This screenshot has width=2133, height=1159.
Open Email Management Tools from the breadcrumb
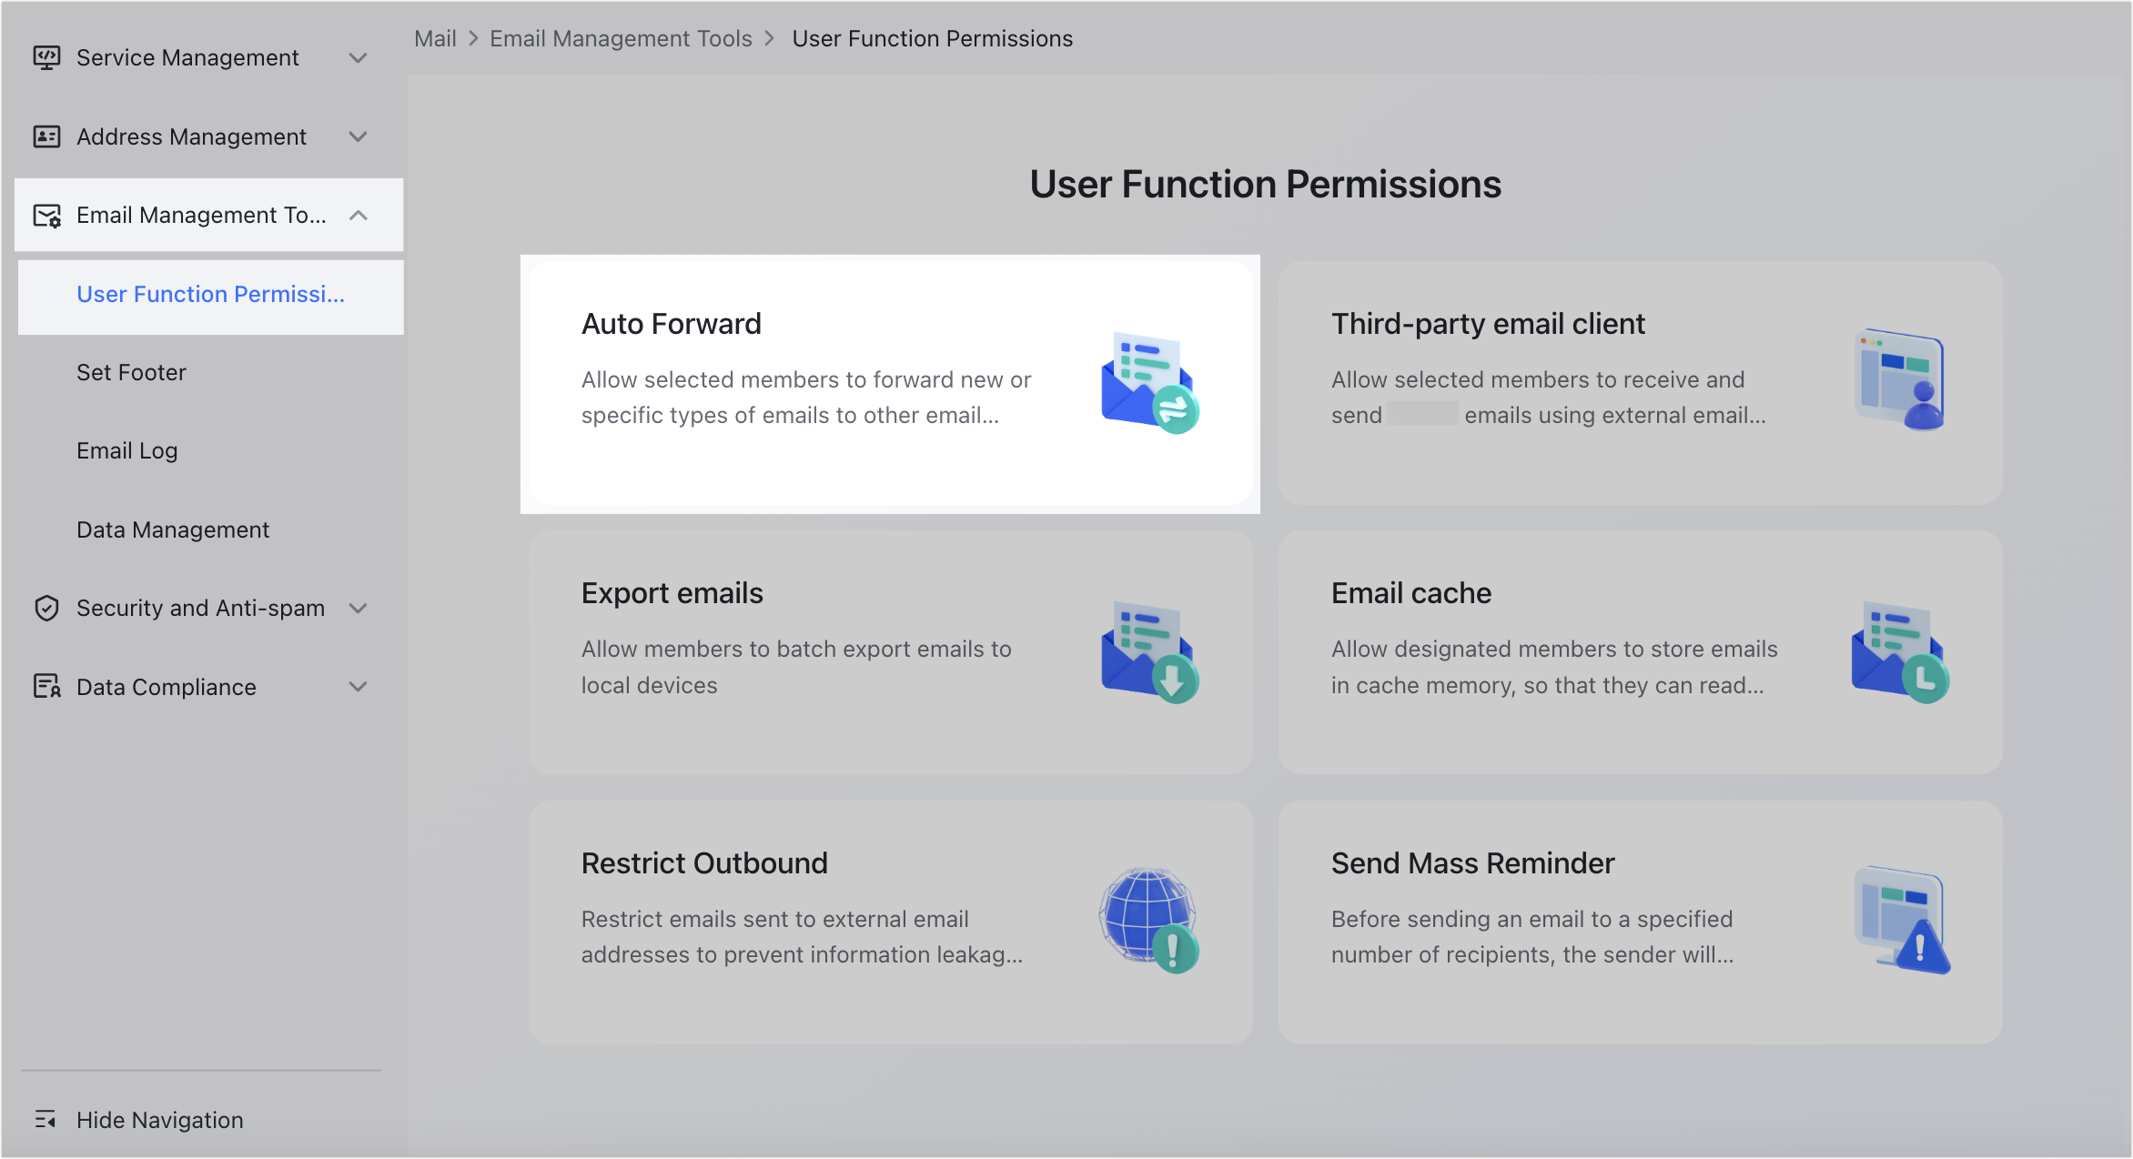(x=621, y=38)
